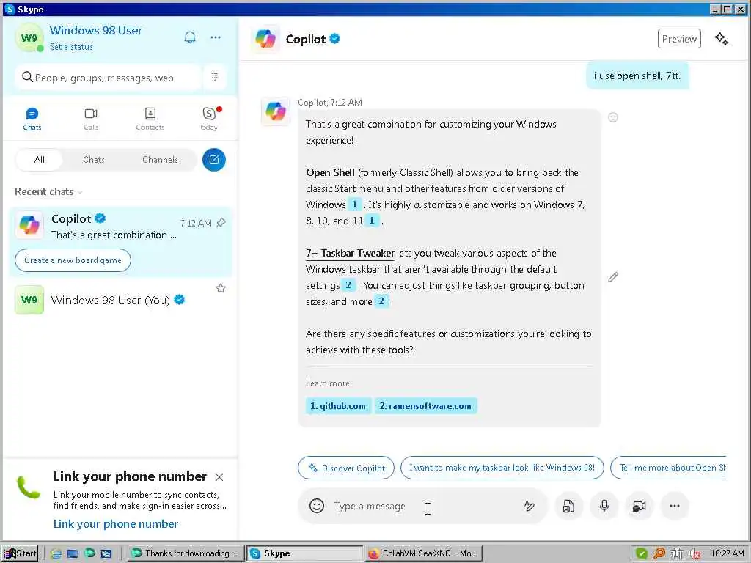Open the emoji picker in the message box

tap(317, 506)
